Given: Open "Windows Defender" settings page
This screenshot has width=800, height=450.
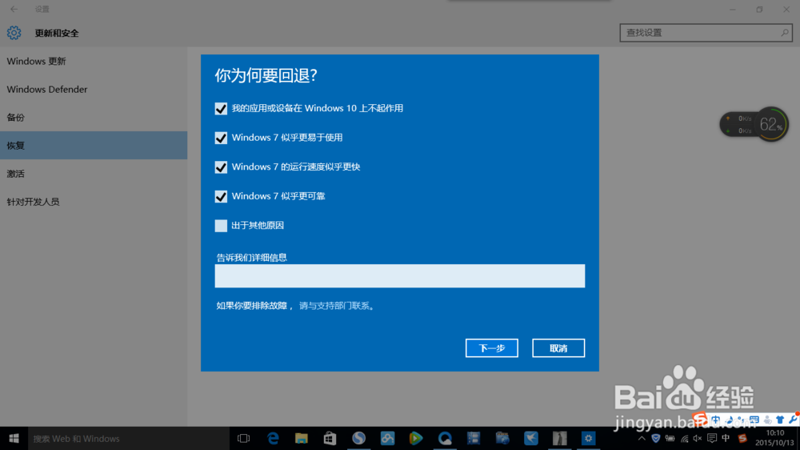Looking at the screenshot, I should 94,90.
